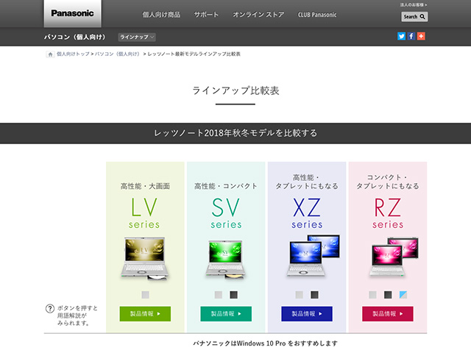471x353 pixels.
Task: Select RZ series black color swatch
Action: point(388,295)
